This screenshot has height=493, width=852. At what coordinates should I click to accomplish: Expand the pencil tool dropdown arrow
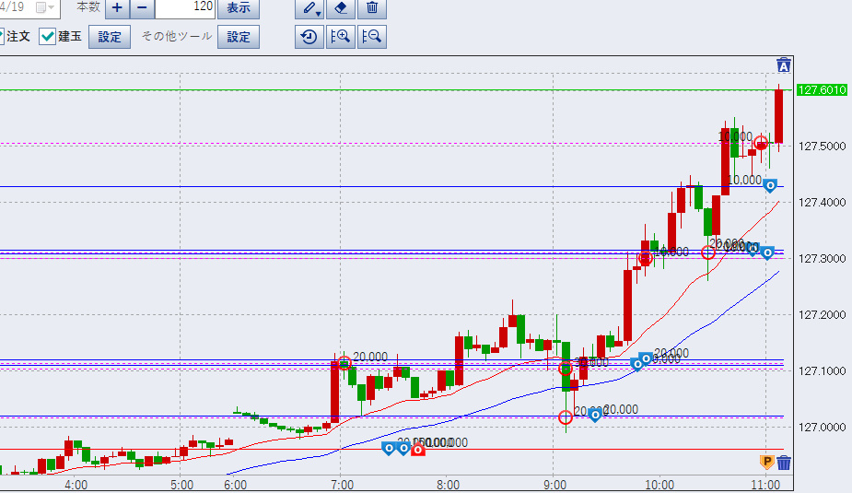(x=320, y=13)
